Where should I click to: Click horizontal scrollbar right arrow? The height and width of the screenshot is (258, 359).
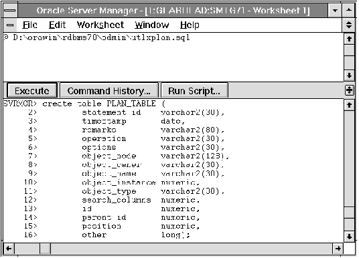click(338, 249)
